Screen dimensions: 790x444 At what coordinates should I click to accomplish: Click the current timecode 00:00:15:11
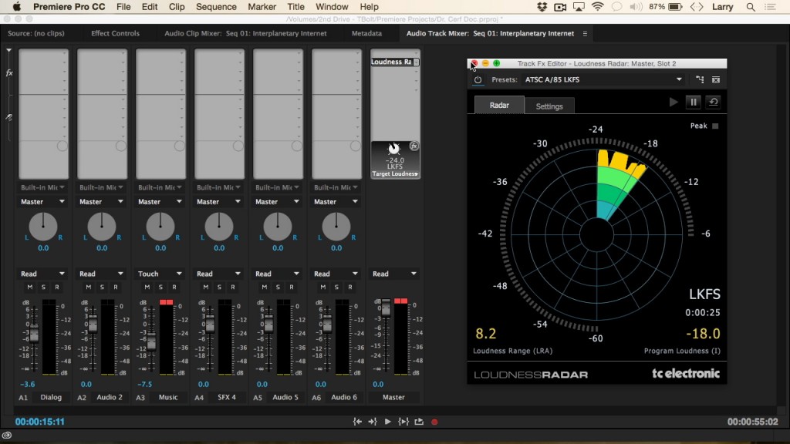point(40,422)
